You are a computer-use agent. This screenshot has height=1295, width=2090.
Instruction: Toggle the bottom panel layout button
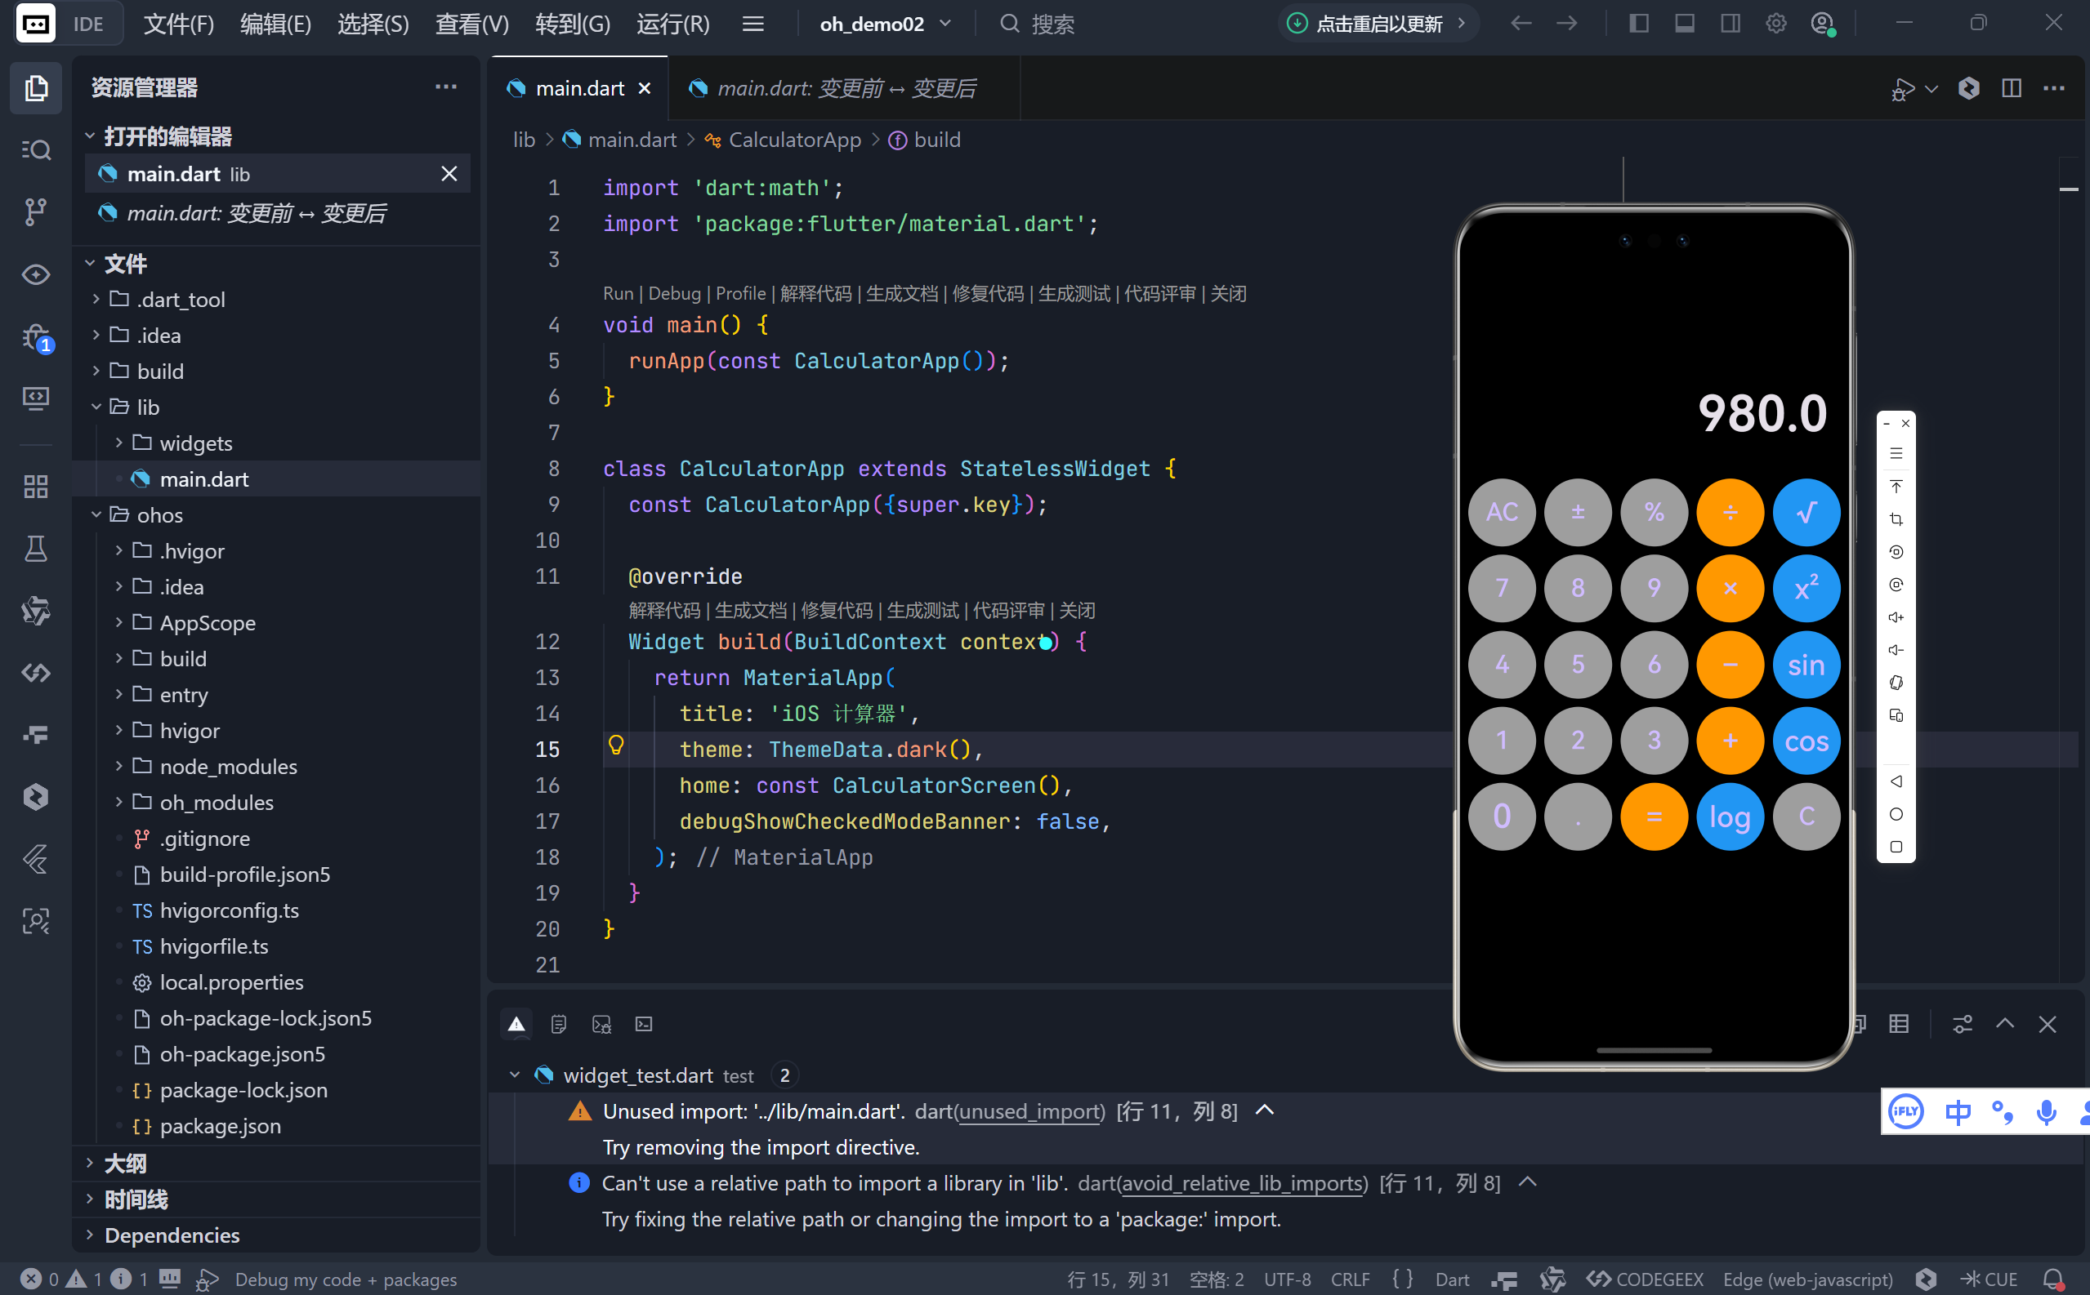click(1684, 23)
